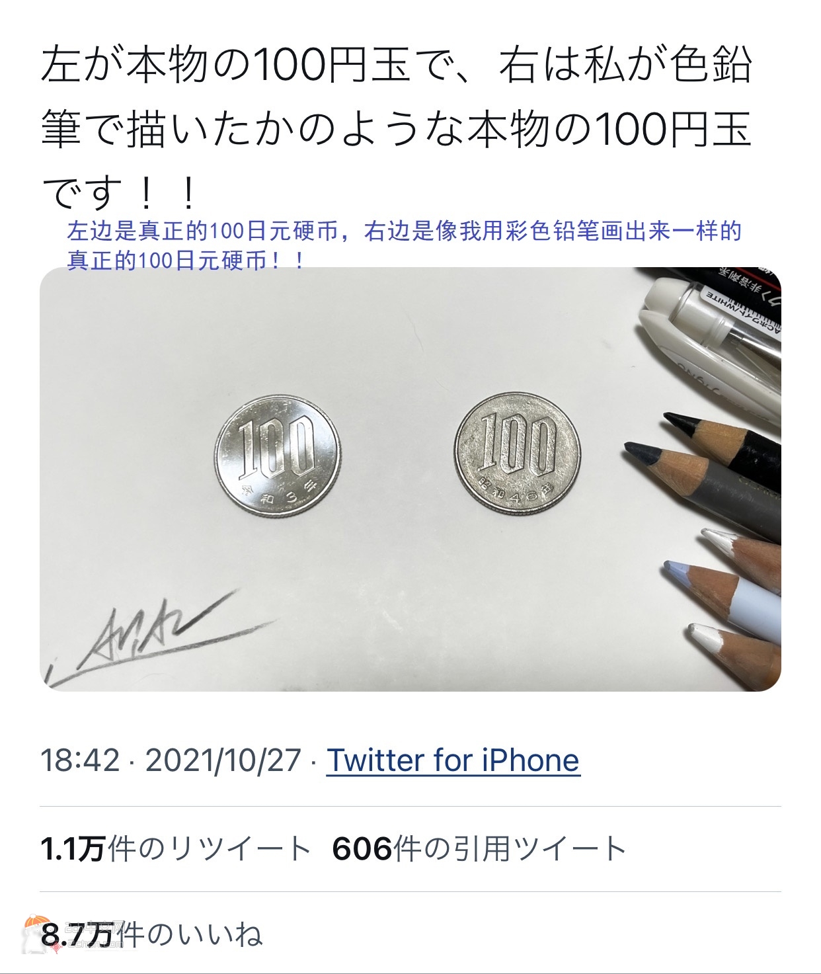Open the coin photo attached to tweet

point(411,479)
